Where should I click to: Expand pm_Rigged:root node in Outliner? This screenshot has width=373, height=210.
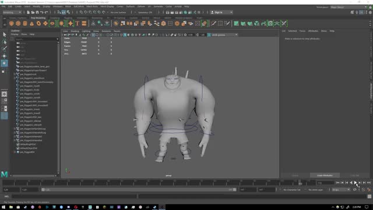[x=15, y=74]
